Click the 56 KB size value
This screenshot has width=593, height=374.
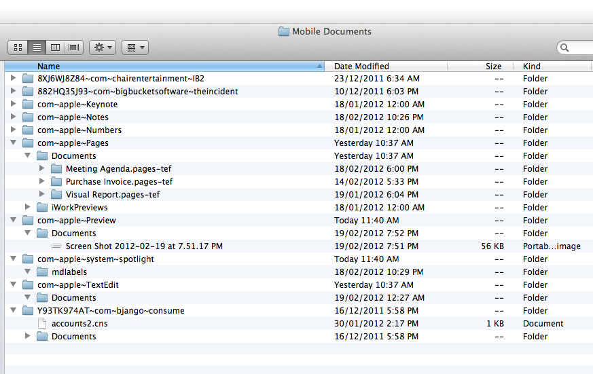492,246
